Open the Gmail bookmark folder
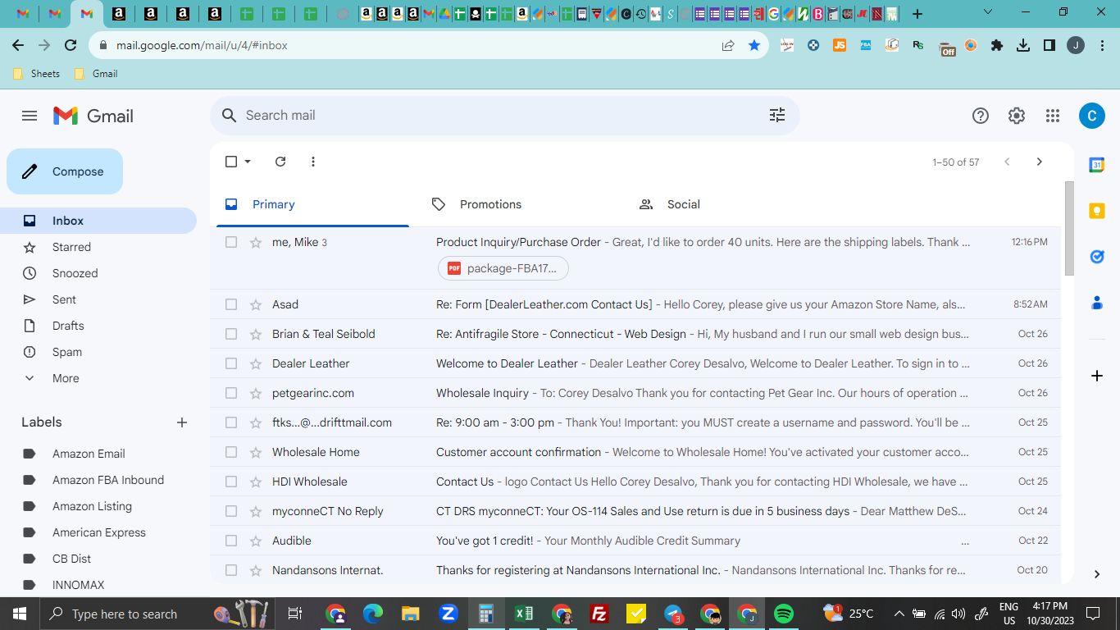 pyautogui.click(x=96, y=74)
